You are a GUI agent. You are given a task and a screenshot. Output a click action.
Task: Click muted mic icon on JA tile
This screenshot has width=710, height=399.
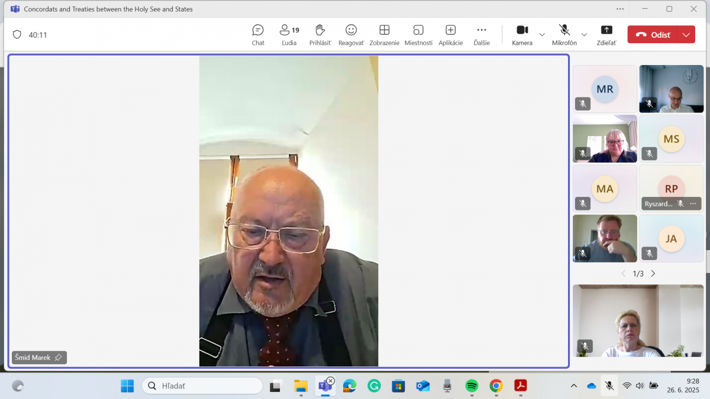pos(650,253)
